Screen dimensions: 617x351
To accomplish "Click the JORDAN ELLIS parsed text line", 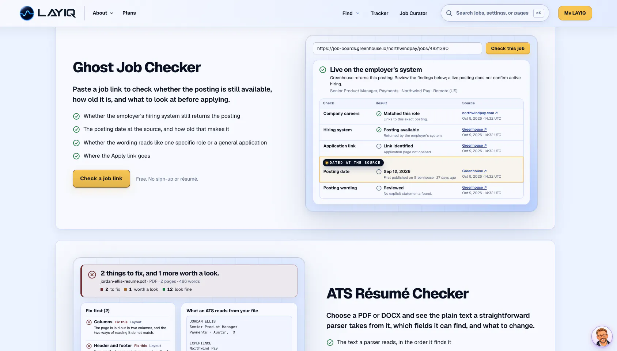I will point(202,321).
